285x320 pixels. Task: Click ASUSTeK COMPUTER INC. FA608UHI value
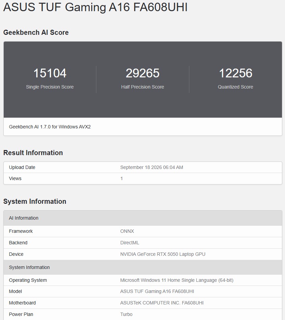[x=162, y=303]
